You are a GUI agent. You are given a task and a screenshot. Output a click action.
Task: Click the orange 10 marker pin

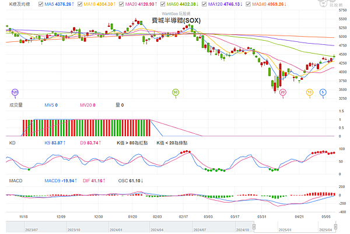tap(310, 93)
